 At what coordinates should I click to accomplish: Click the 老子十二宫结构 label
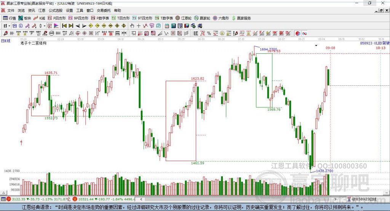[x=34, y=43]
